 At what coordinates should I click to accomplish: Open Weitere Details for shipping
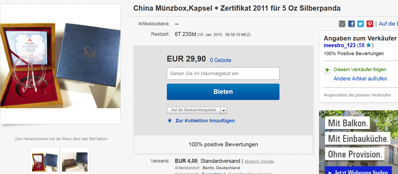[259, 161]
